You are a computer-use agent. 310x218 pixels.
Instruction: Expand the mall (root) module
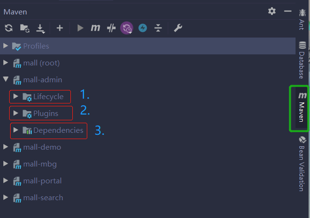click(x=6, y=63)
